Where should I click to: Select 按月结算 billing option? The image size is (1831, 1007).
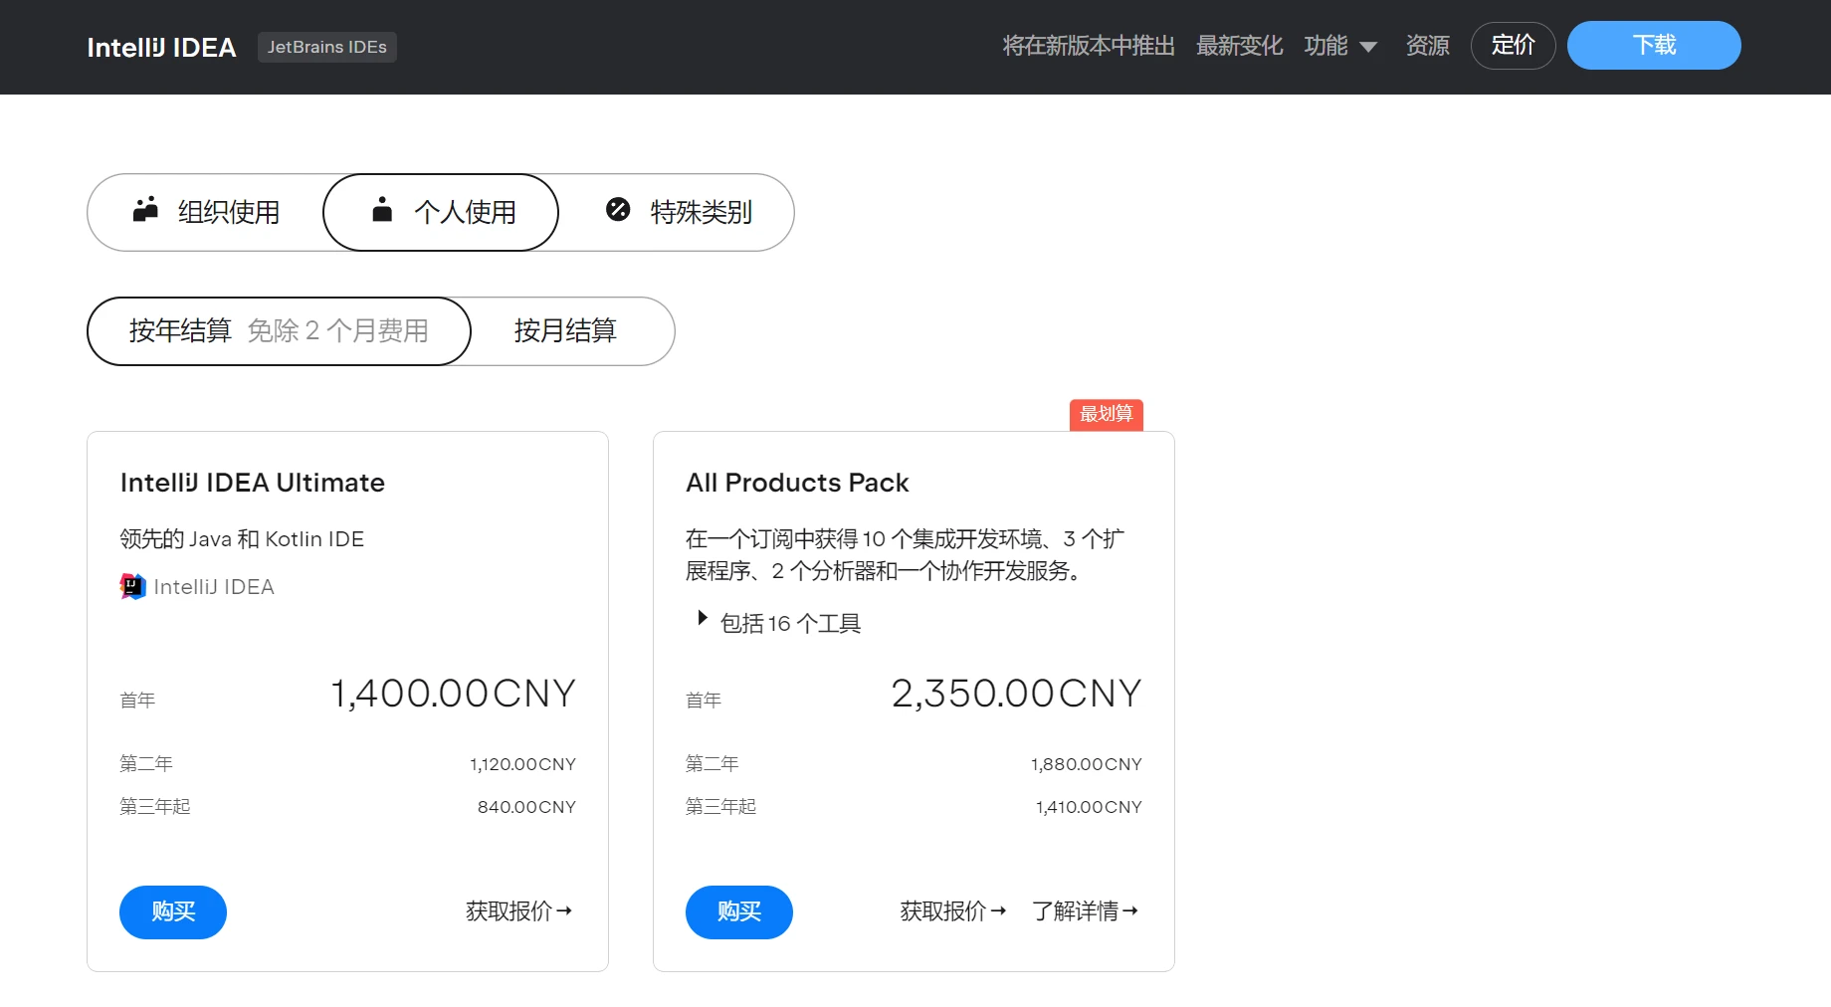coord(565,331)
